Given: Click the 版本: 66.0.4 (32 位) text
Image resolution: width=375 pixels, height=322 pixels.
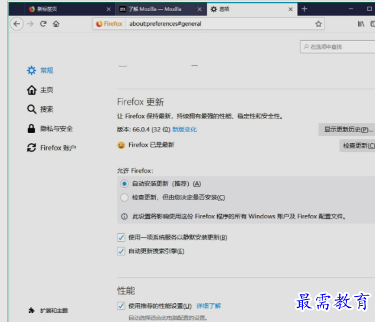Looking at the screenshot, I should click(143, 130).
